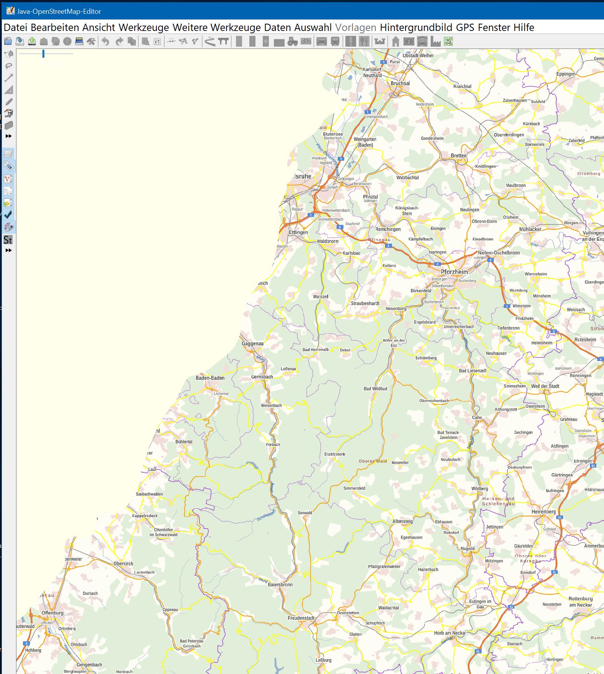The height and width of the screenshot is (674, 604).
Task: Choose the lasso selection tool
Action: pyautogui.click(x=8, y=66)
